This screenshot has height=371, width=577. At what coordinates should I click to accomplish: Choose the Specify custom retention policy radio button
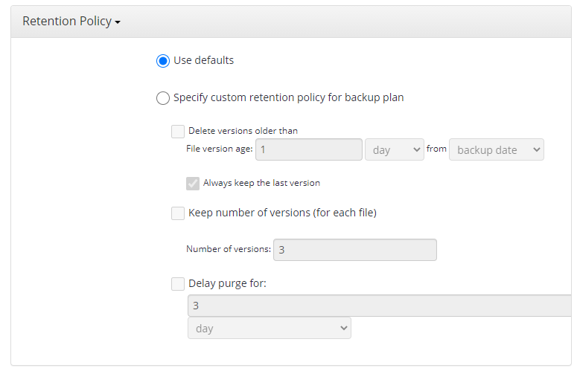(x=163, y=98)
